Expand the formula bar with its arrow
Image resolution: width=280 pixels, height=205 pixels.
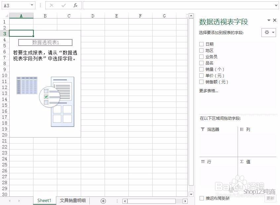(276, 5)
